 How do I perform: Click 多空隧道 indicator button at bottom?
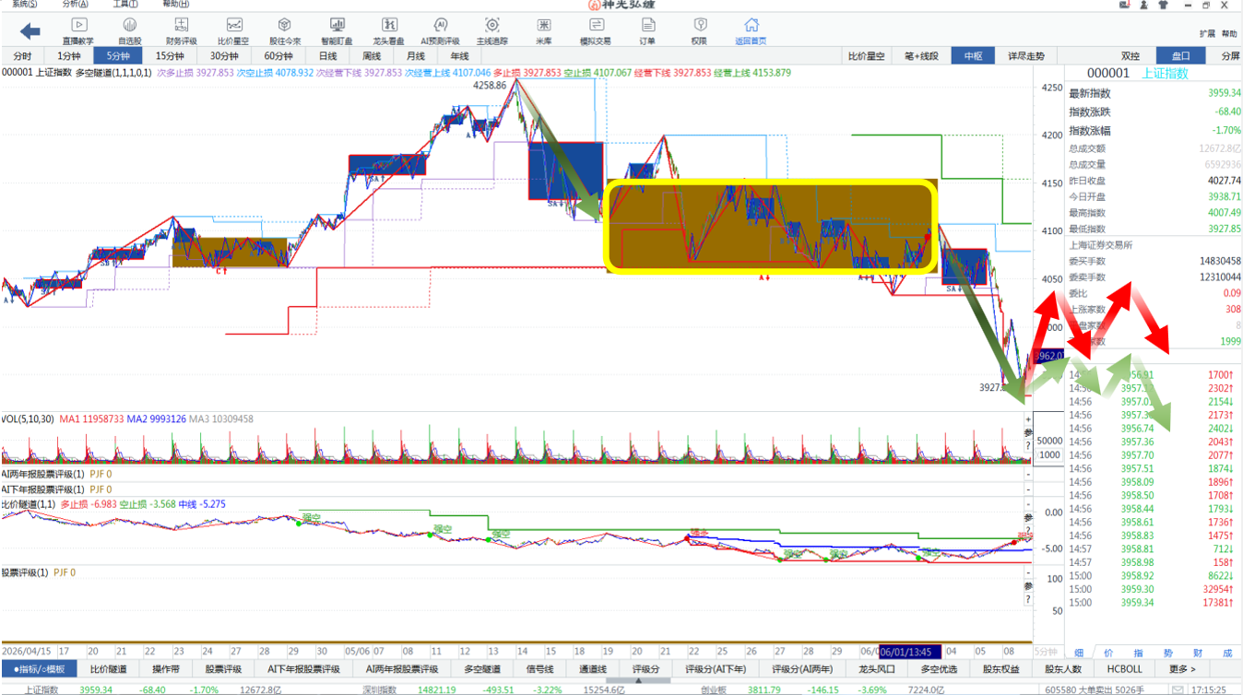[481, 669]
